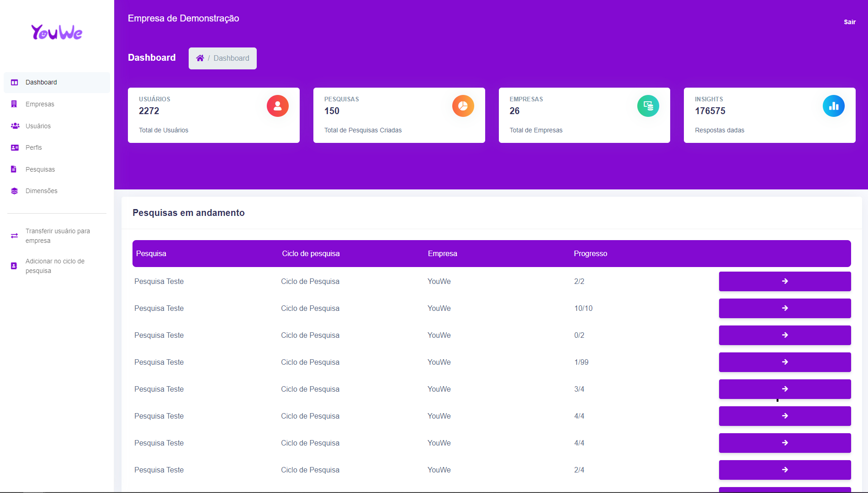Screen dimensions: 868x493
Task: Click the home icon in breadcrumb
Action: point(200,58)
